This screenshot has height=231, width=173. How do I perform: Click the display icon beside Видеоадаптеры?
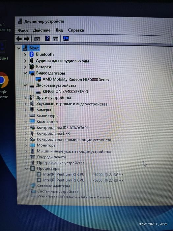(32, 73)
